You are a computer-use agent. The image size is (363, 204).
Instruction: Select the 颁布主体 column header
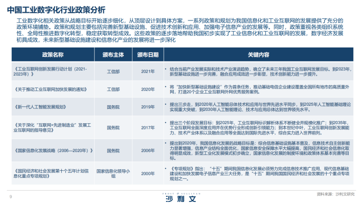(x=113, y=55)
